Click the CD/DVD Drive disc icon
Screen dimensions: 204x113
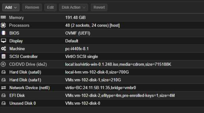[3, 64]
